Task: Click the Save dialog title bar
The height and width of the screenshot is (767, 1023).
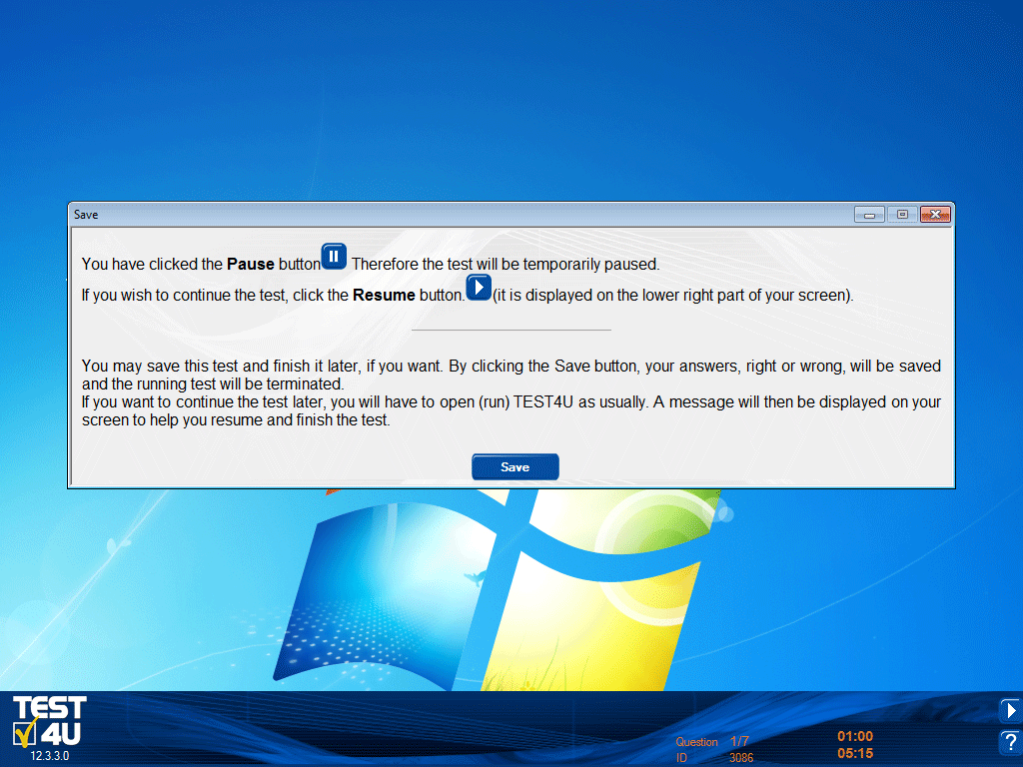Action: [450, 215]
